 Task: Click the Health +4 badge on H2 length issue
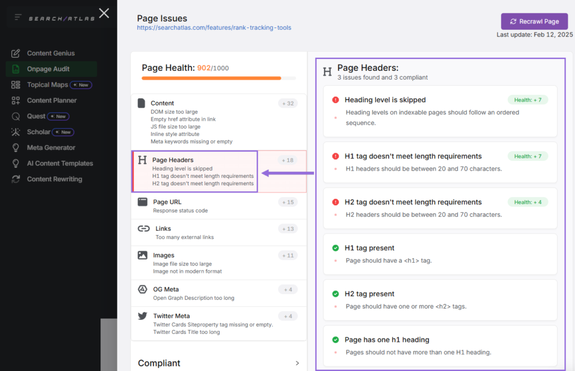tap(528, 202)
